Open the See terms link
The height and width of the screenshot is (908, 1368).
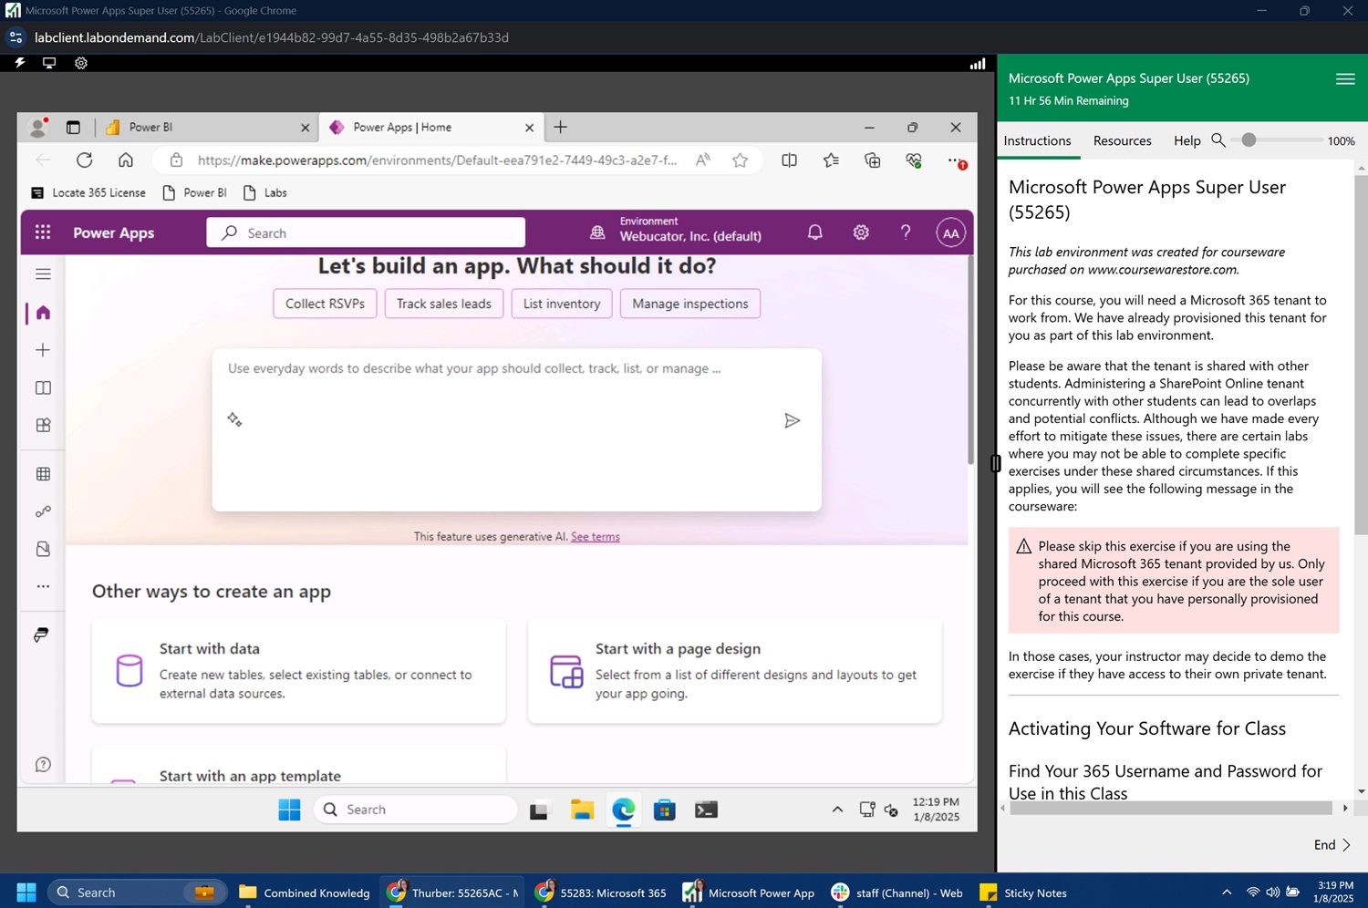(x=595, y=536)
